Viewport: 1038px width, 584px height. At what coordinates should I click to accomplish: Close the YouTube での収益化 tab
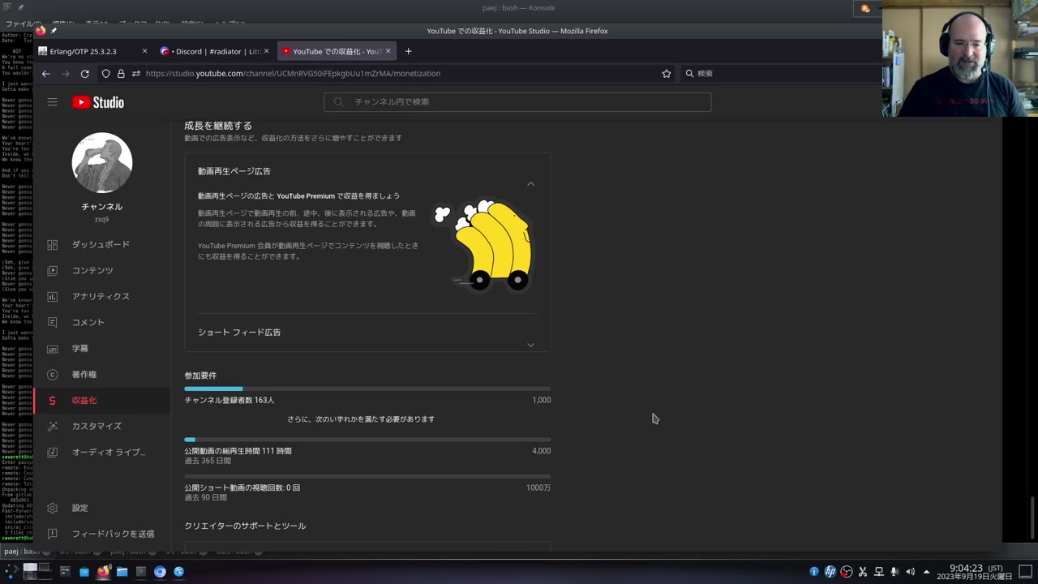tap(388, 51)
